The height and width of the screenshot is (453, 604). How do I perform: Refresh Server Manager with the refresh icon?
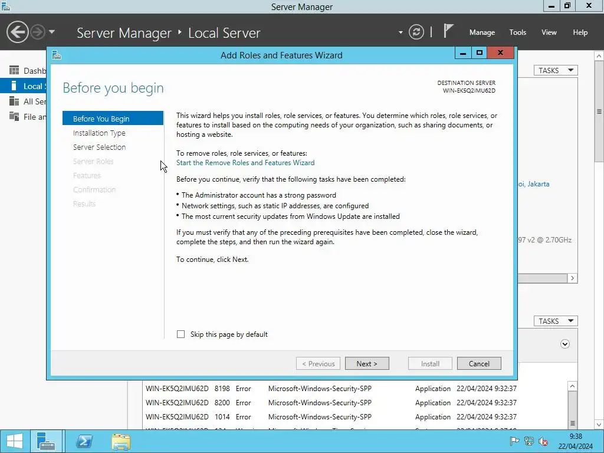pyautogui.click(x=416, y=32)
